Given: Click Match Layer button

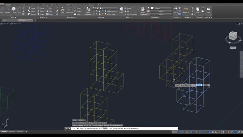Looking at the screenshot, I should (x=110, y=14).
